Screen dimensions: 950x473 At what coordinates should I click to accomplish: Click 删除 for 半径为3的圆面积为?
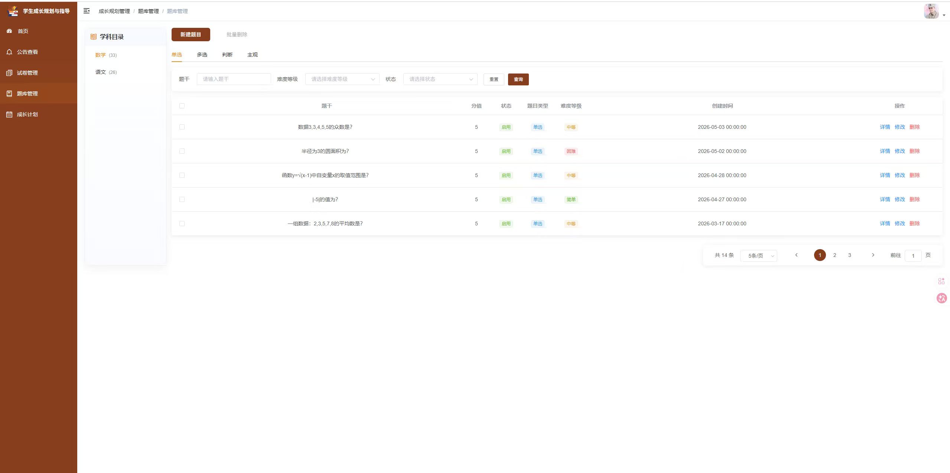(915, 151)
